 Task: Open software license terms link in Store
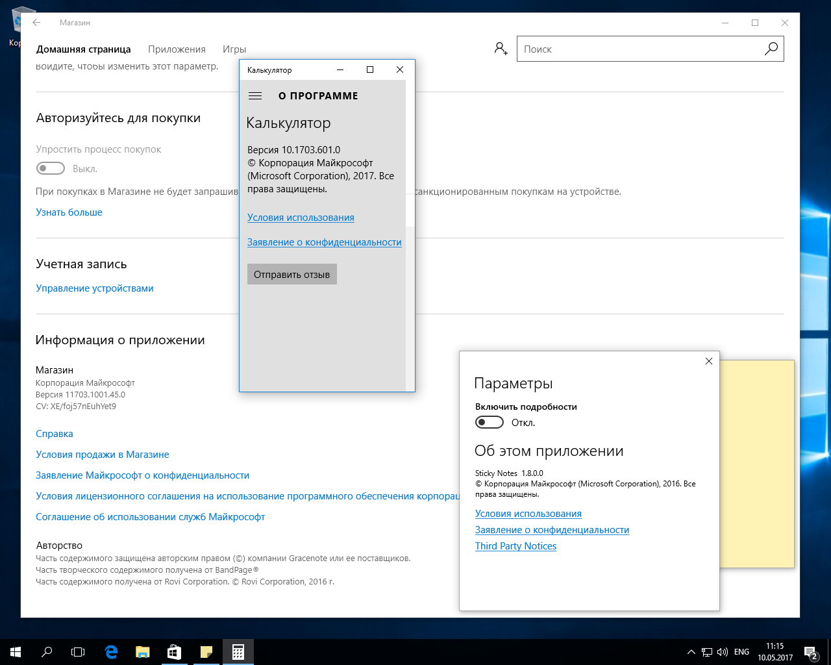pyautogui.click(x=248, y=496)
